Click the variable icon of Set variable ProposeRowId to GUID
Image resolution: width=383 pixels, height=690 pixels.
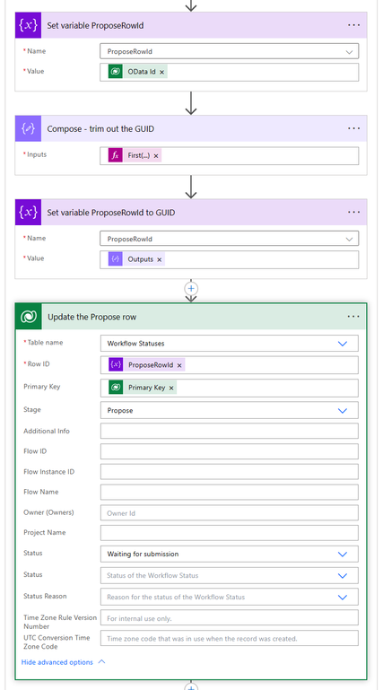[28, 212]
